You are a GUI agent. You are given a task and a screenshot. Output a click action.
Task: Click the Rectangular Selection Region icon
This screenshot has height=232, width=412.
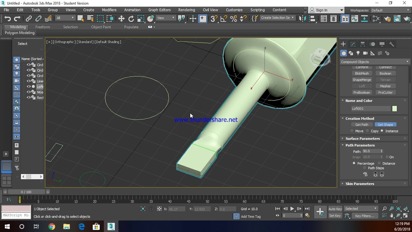(x=100, y=19)
